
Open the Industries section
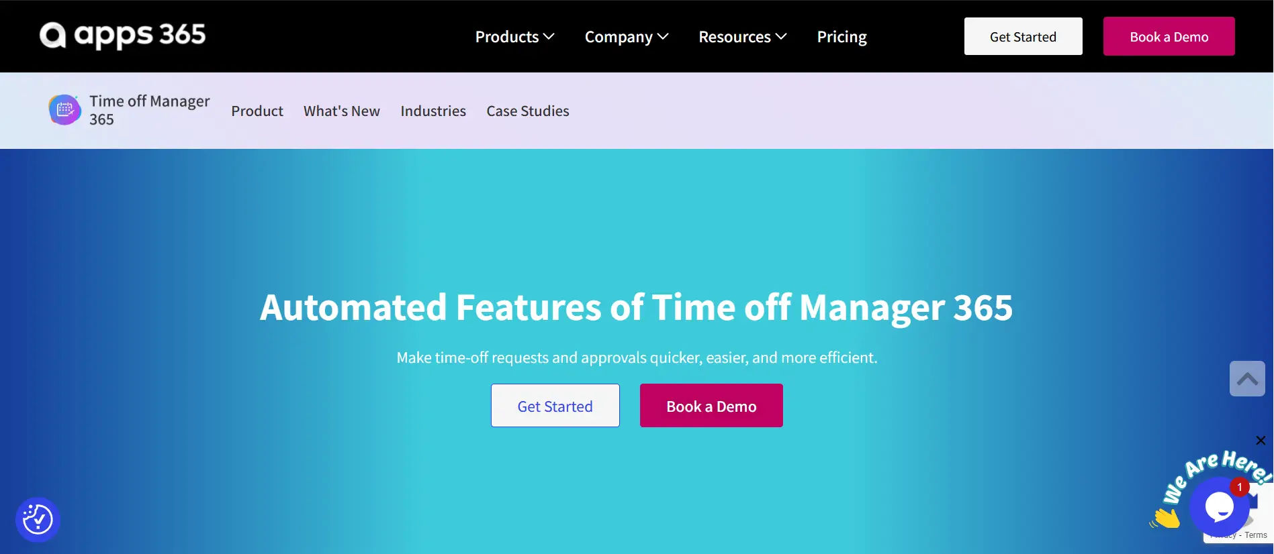[x=433, y=111]
